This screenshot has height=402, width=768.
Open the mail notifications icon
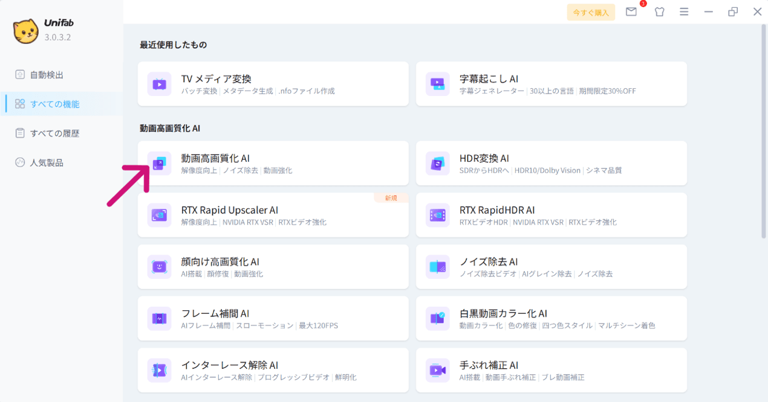[631, 11]
